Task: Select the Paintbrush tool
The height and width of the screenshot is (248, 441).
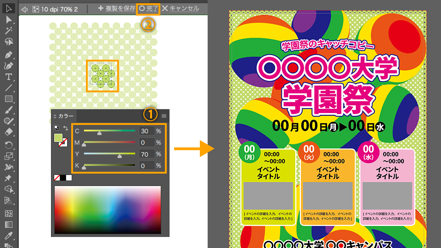Action: tap(9, 110)
